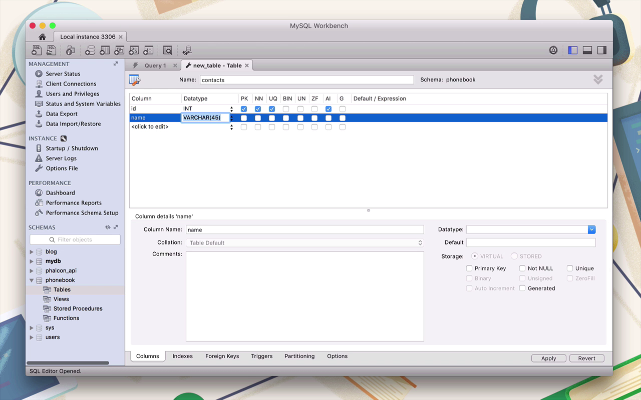
Task: Uncheck PK for the id column
Action: point(244,108)
